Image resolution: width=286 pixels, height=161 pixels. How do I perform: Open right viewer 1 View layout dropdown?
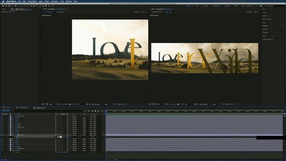tap(214, 104)
